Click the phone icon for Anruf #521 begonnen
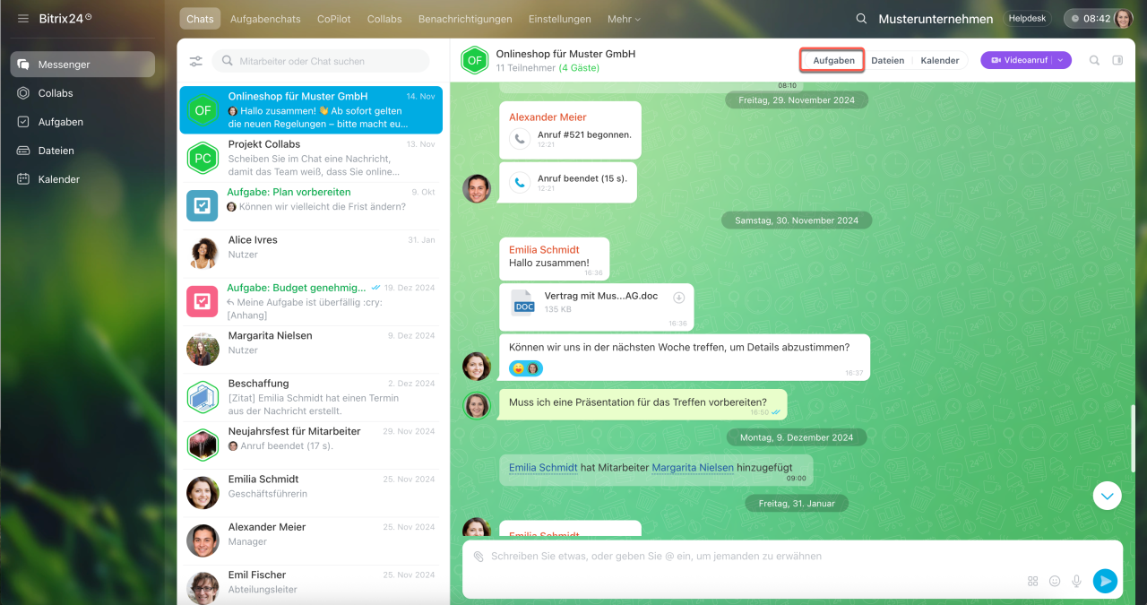The image size is (1147, 605). [519, 139]
